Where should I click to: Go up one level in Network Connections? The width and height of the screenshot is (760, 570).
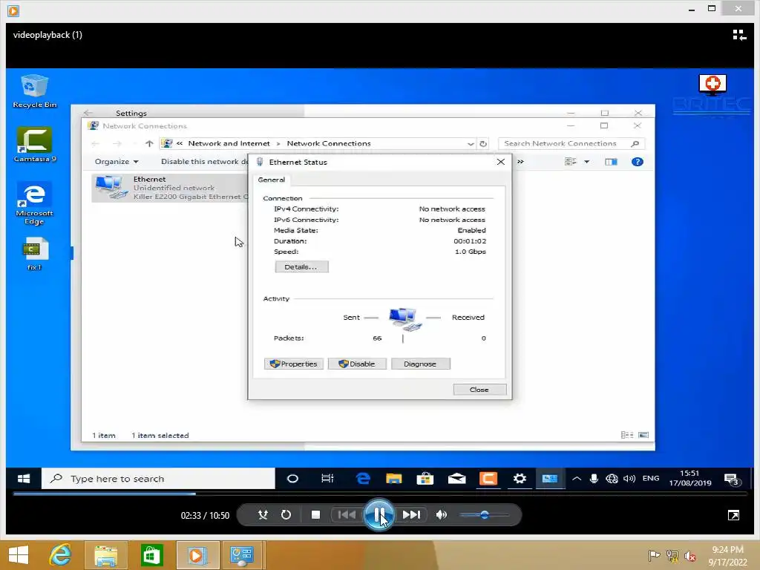click(149, 143)
